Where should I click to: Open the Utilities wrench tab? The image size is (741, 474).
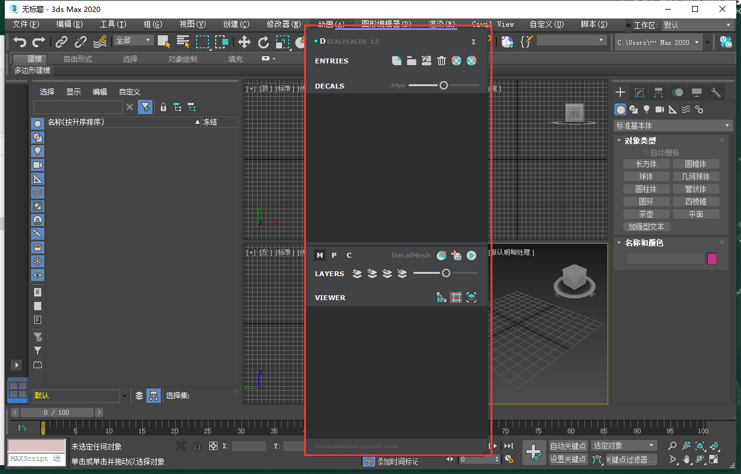pos(715,92)
